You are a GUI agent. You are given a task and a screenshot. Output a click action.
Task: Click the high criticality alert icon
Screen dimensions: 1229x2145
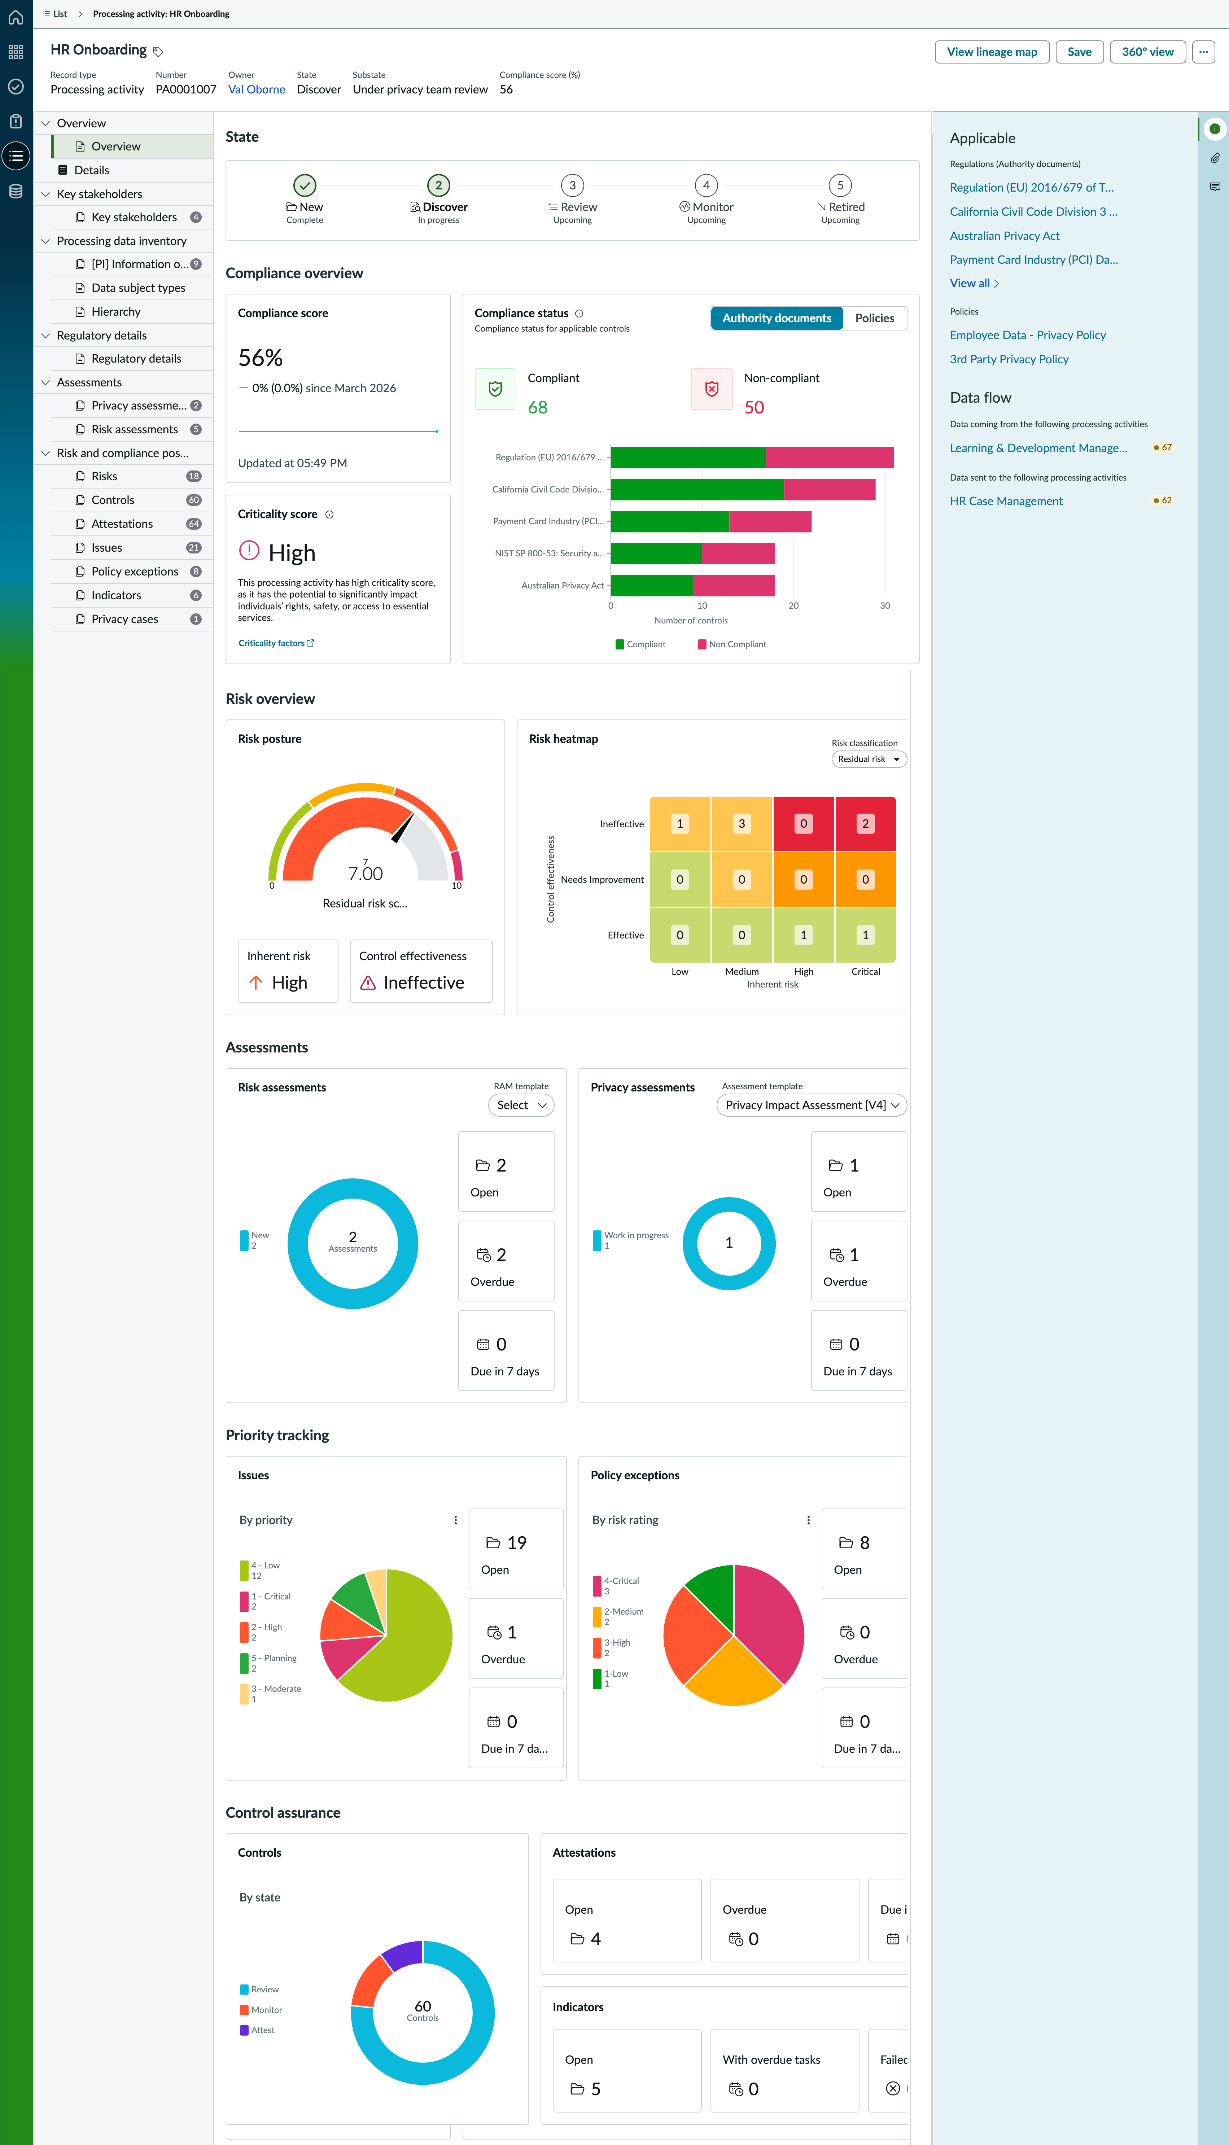click(x=249, y=551)
